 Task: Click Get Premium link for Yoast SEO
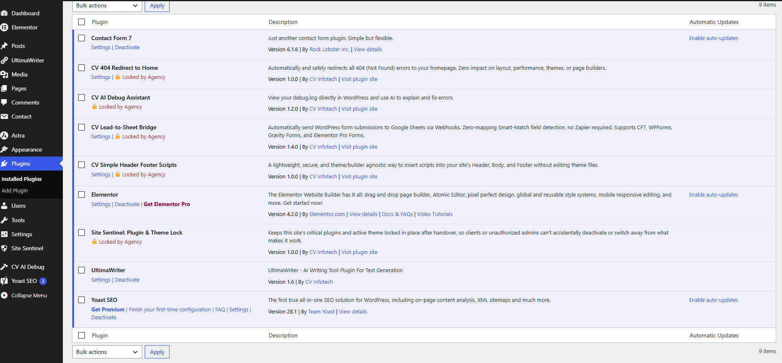click(x=108, y=310)
